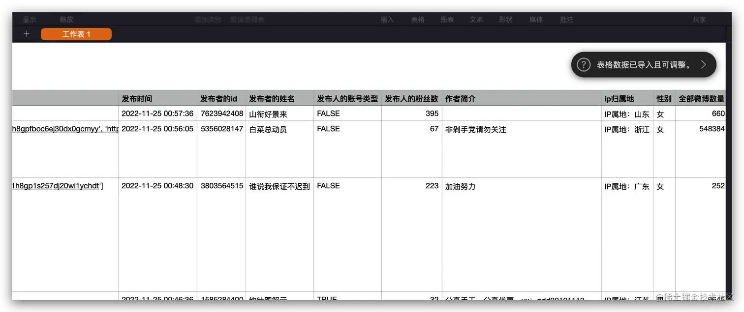Select the 发布人的粉丝数 header cell
The height and width of the screenshot is (312, 744).
coord(411,98)
